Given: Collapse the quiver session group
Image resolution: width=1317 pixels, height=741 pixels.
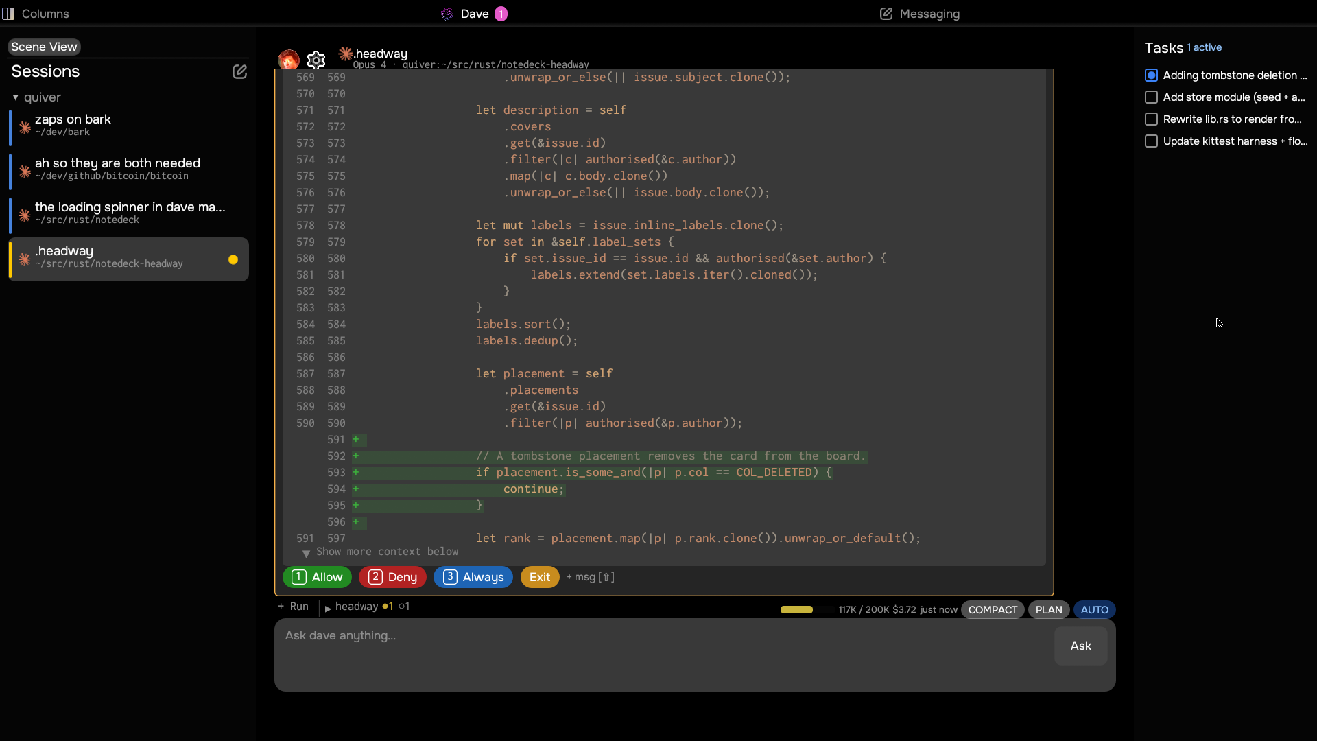Looking at the screenshot, I should click(16, 97).
